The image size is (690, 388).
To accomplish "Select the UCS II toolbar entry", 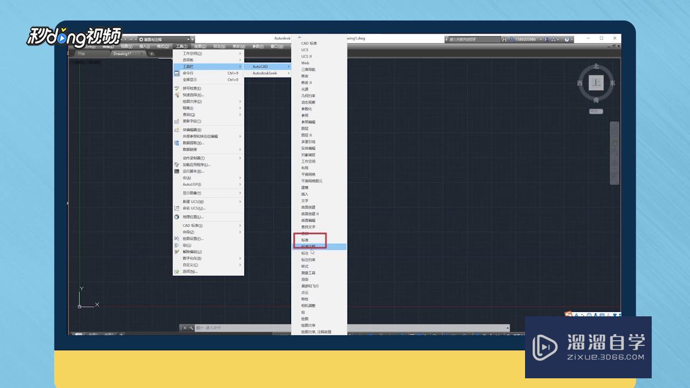I will click(x=319, y=57).
